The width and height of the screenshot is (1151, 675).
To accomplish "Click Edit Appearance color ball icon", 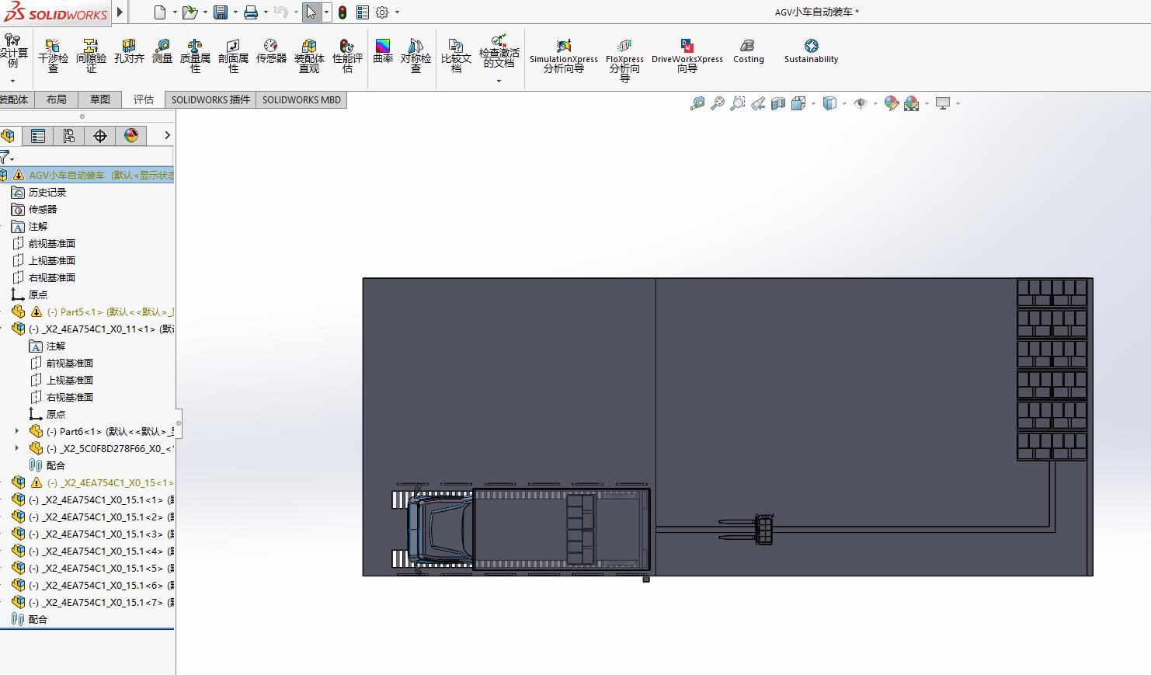I will pos(892,103).
